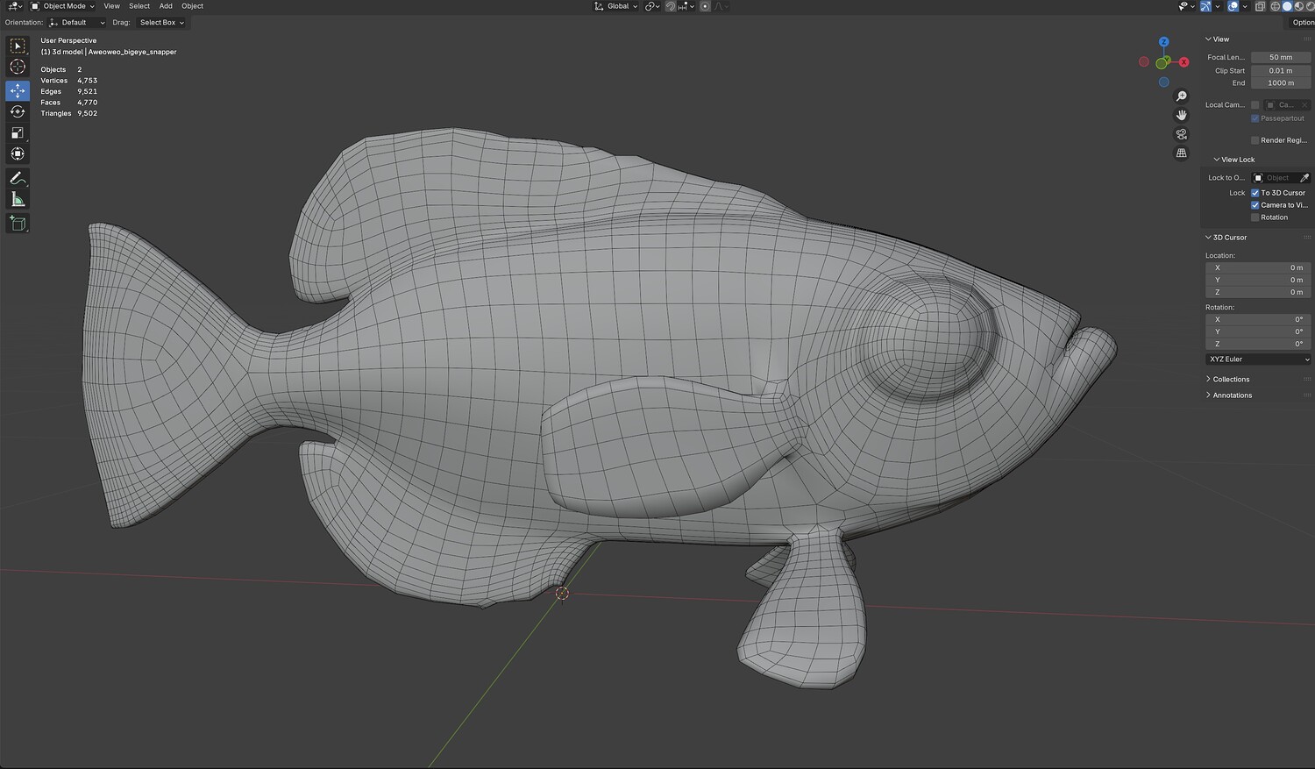Toggle viewport overlays button
Screen dimensions: 1315x769
click(x=1233, y=6)
